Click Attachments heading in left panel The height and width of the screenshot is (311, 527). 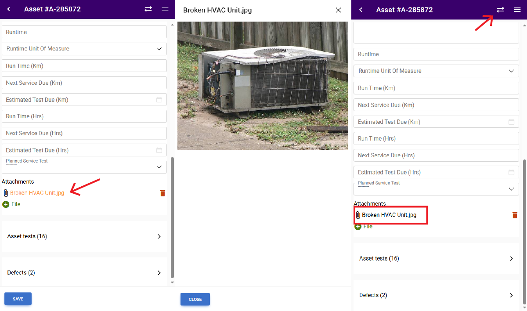[x=18, y=181]
